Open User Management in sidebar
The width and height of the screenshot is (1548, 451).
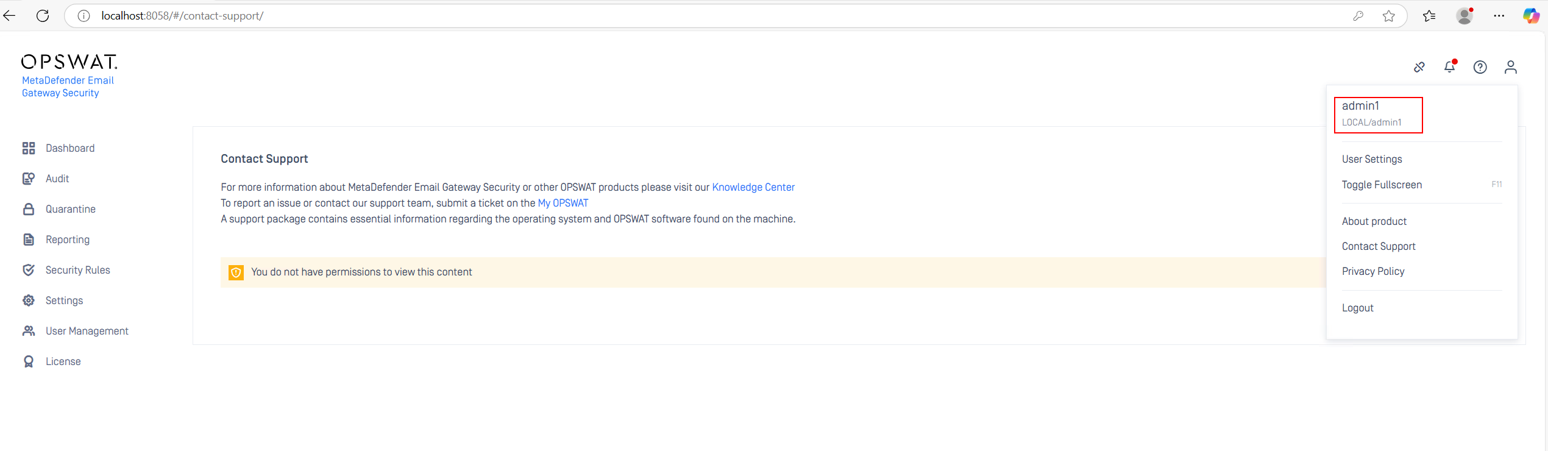coord(87,331)
